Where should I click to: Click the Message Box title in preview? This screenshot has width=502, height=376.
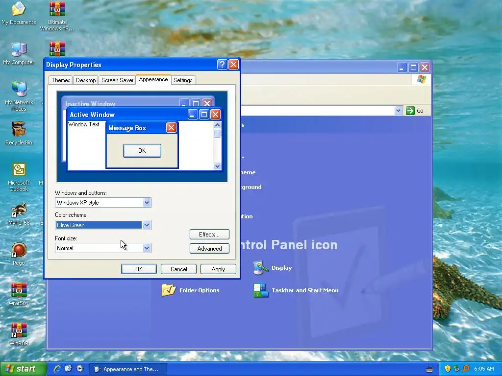(127, 128)
